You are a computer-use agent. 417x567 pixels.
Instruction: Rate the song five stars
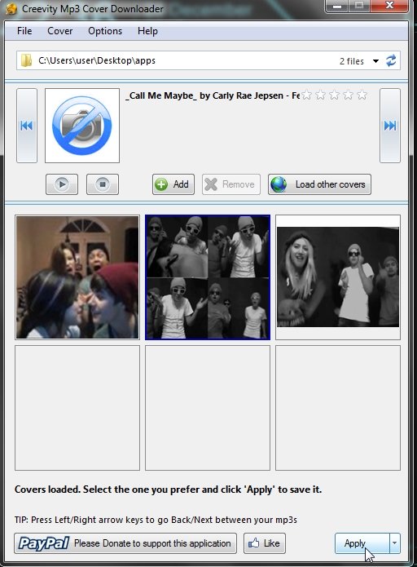click(362, 95)
